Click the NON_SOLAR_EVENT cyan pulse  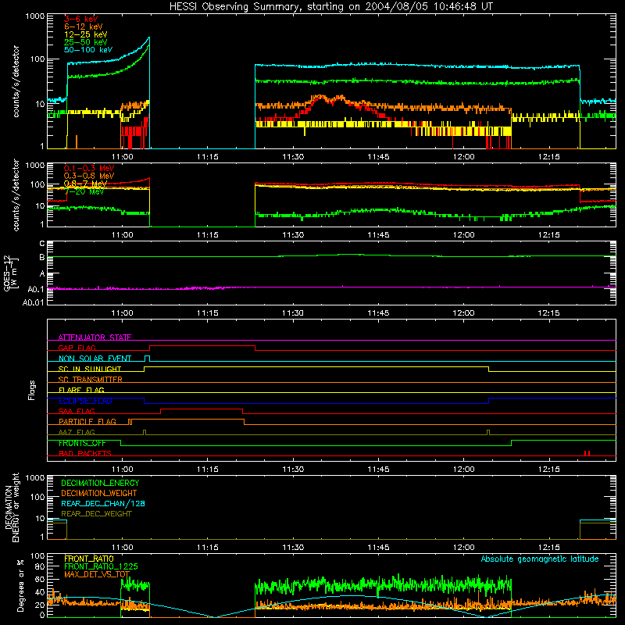(147, 359)
